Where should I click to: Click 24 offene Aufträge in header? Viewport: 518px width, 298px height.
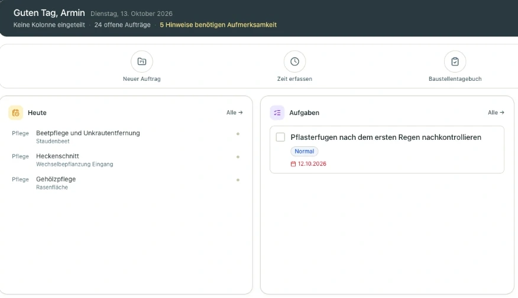point(122,25)
